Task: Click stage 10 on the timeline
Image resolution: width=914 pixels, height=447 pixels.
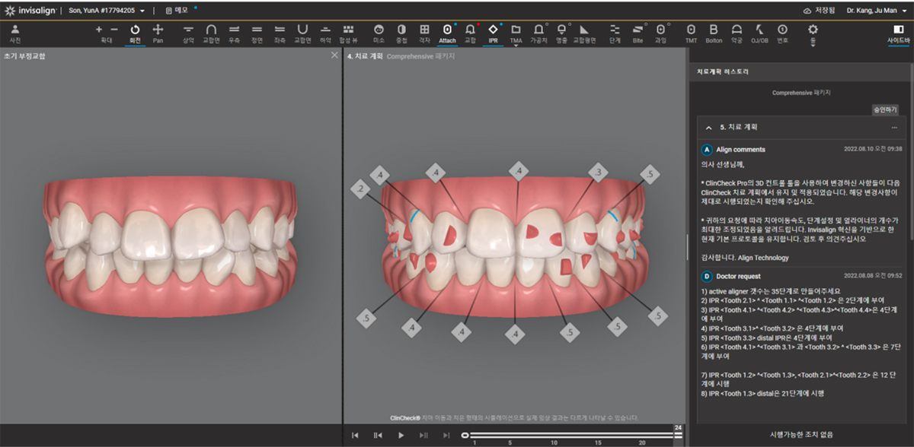Action: 554,442
